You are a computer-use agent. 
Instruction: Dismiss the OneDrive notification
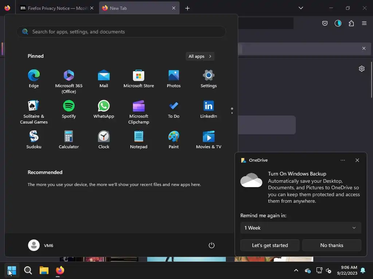[x=357, y=160]
